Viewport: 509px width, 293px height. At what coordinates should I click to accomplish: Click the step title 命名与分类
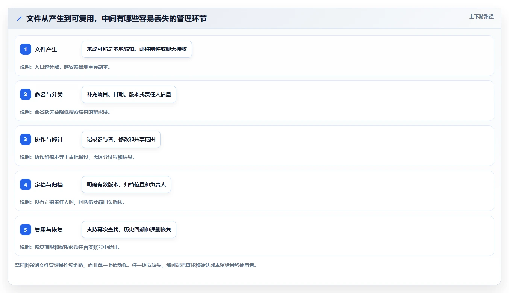(49, 94)
